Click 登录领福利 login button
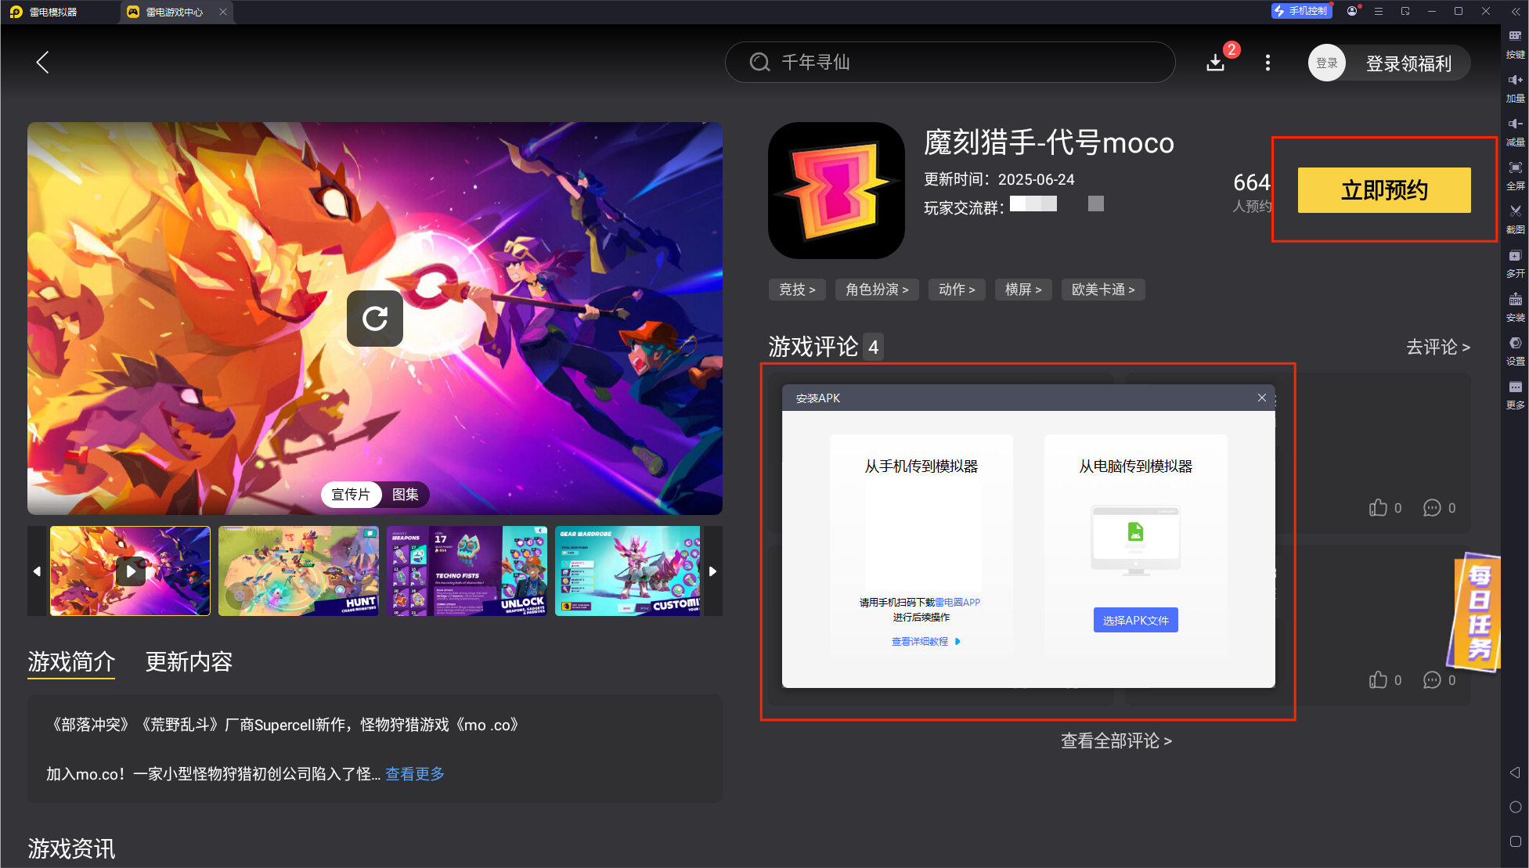This screenshot has height=868, width=1529. pyautogui.click(x=1408, y=63)
